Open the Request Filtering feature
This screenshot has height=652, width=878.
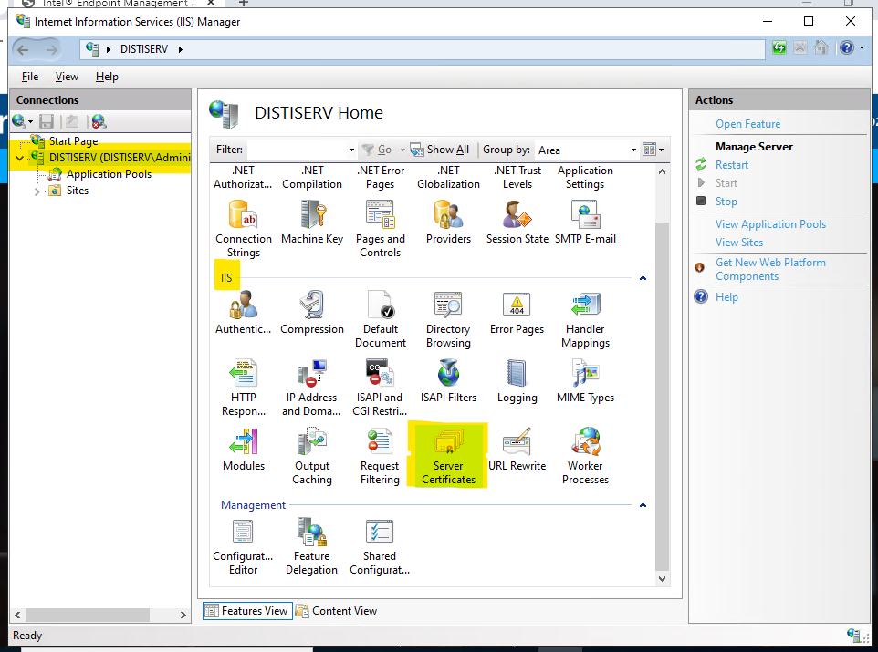point(380,443)
